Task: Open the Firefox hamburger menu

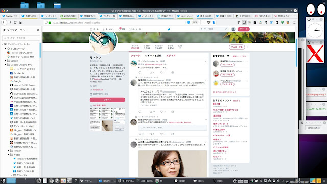Action: click(x=294, y=22)
